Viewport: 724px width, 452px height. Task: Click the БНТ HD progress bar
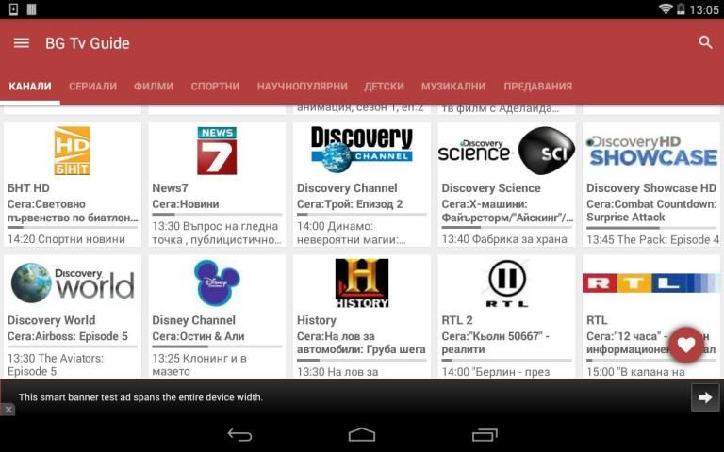73,227
